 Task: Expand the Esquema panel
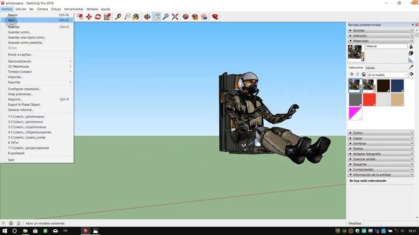(381, 164)
